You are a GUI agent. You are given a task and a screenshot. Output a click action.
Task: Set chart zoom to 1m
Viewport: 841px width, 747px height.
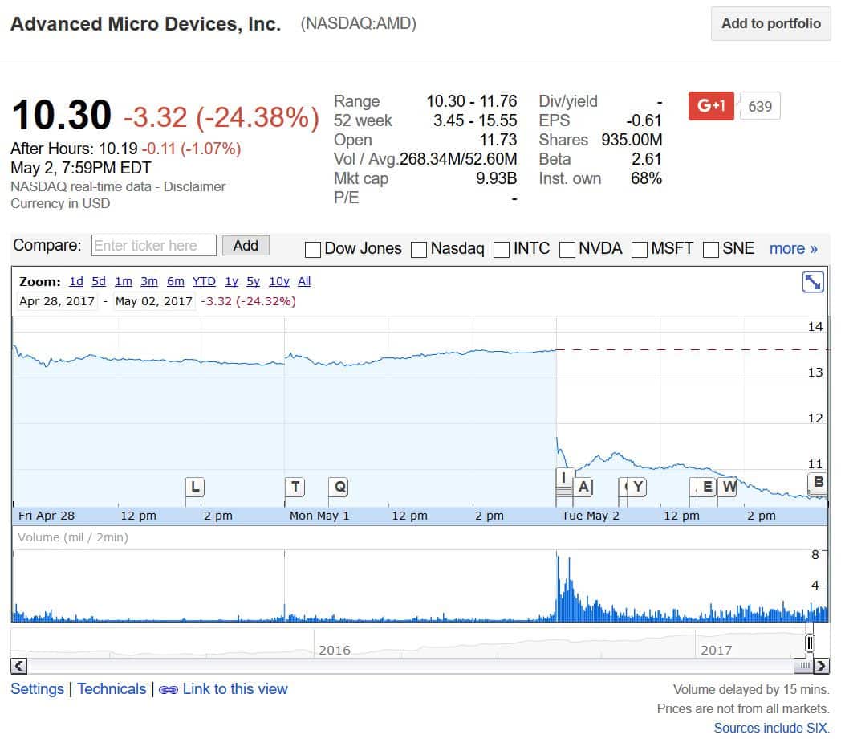click(x=124, y=281)
